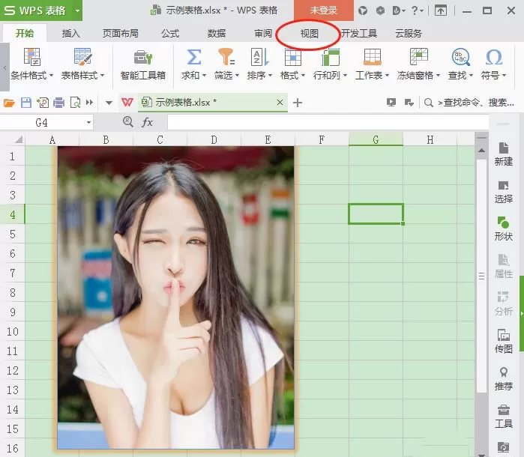
Task: Switch to the 视图 view tab
Action: tap(309, 34)
